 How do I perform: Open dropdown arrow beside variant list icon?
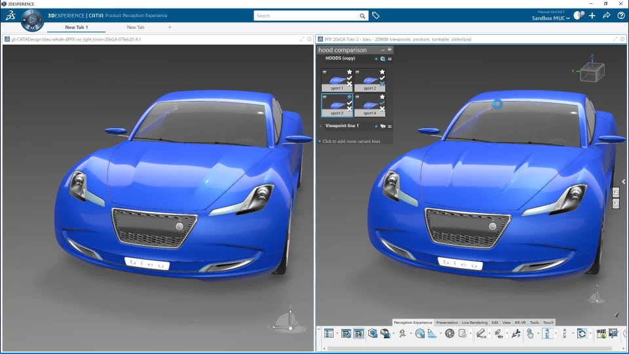(337, 333)
